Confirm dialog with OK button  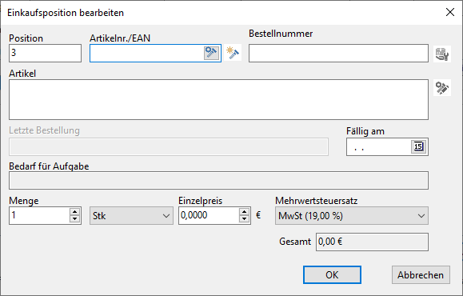(x=332, y=274)
